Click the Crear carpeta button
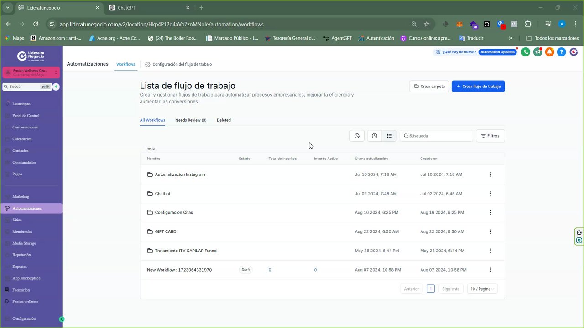The height and width of the screenshot is (328, 584). tap(429, 86)
